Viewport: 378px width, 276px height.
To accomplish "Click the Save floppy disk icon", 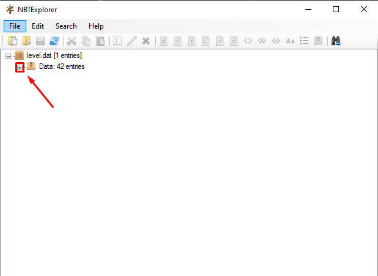I will tap(40, 41).
